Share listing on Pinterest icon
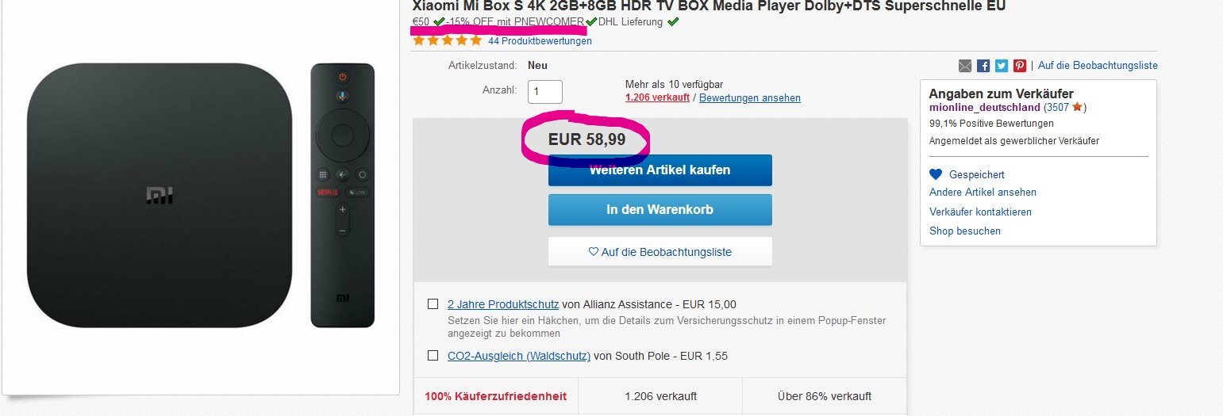Screen dimensions: 1223x416 click(1020, 66)
